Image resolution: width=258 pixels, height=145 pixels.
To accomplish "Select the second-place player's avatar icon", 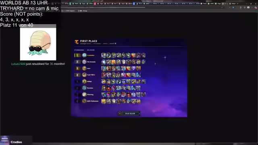I will tap(84, 62).
